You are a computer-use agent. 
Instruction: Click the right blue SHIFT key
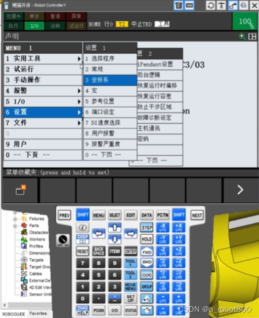click(x=179, y=215)
